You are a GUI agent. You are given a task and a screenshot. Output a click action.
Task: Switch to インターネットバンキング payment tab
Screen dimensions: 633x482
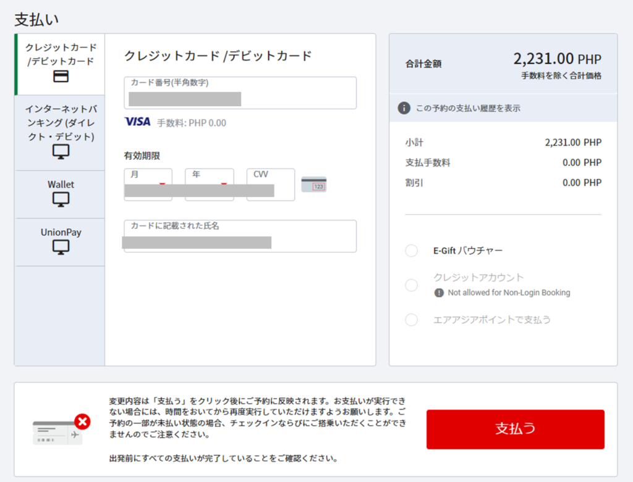(x=61, y=122)
